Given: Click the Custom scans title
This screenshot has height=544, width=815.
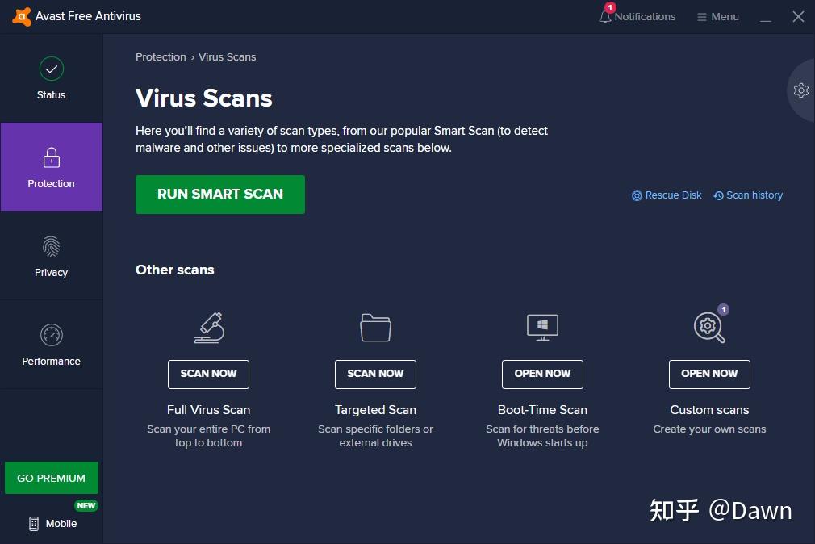Looking at the screenshot, I should 709,410.
